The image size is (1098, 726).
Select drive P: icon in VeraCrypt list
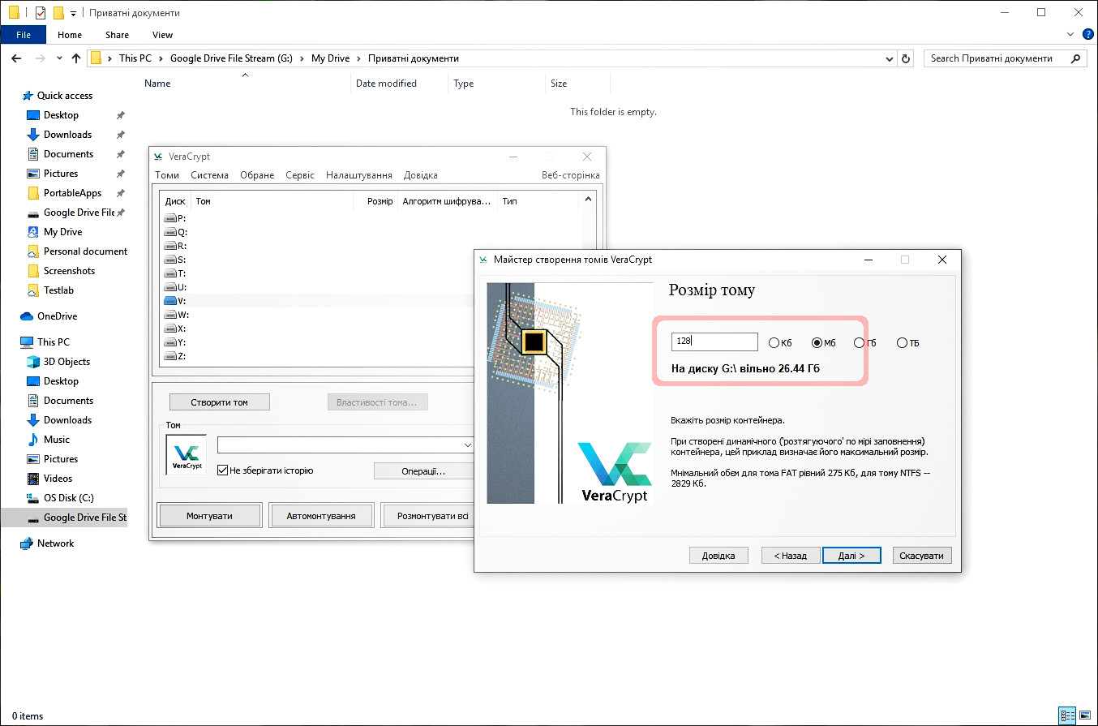point(170,218)
